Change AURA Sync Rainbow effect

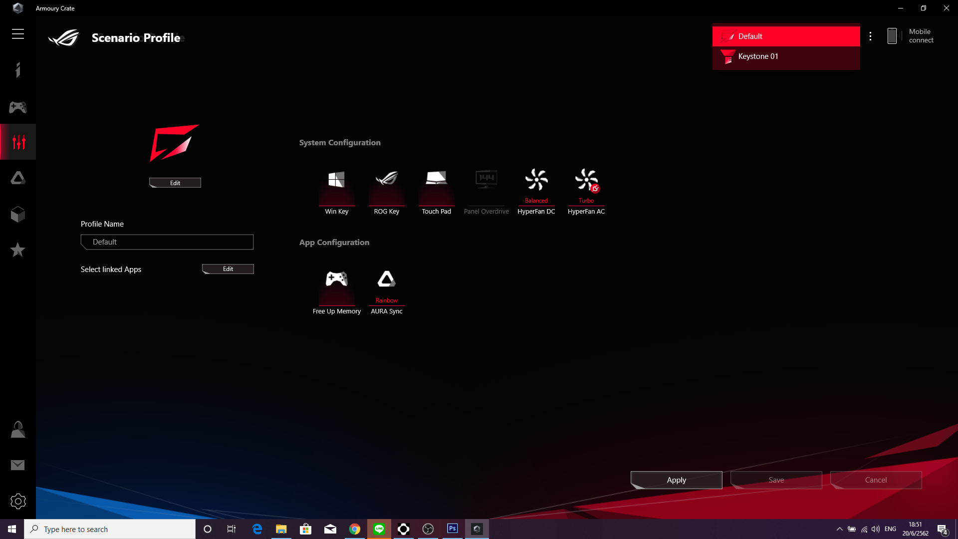pyautogui.click(x=387, y=292)
